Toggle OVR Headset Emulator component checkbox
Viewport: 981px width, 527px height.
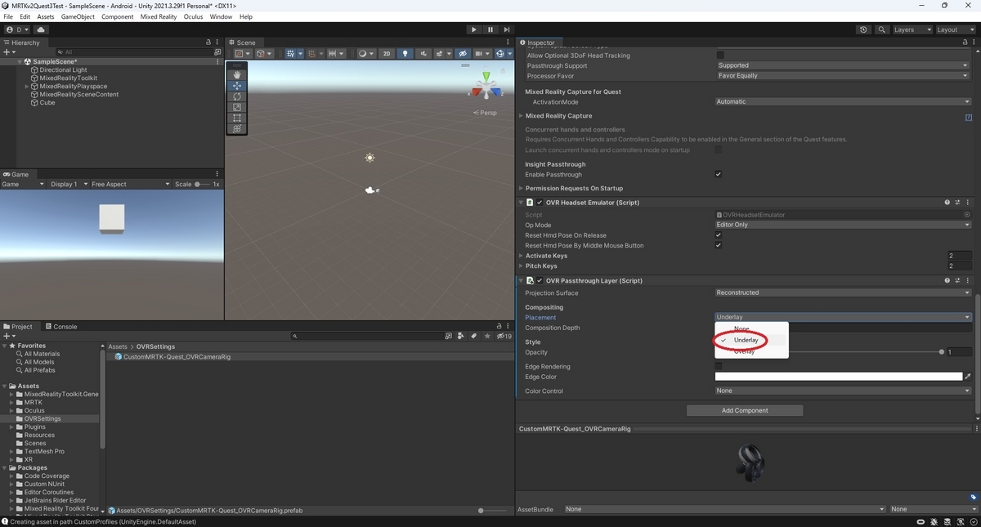pyautogui.click(x=540, y=202)
